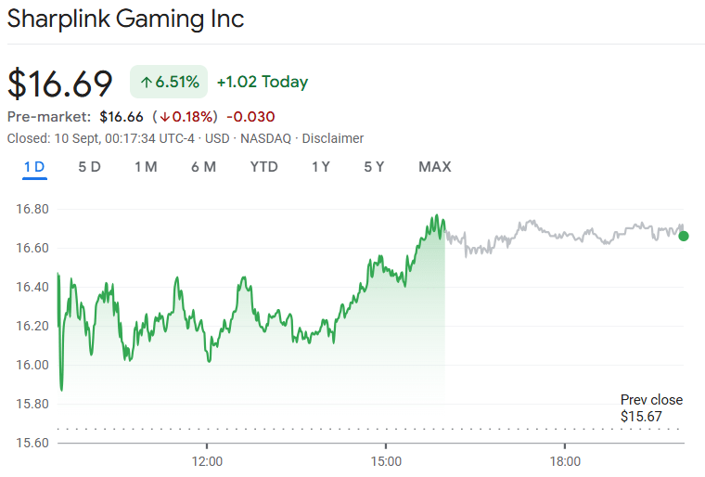Click the 15:00 time axis marker
The height and width of the screenshot is (477, 705).
tap(386, 461)
